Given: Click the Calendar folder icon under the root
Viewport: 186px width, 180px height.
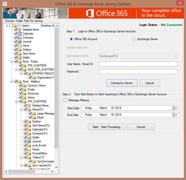Looking at the screenshot, I should (20, 34).
